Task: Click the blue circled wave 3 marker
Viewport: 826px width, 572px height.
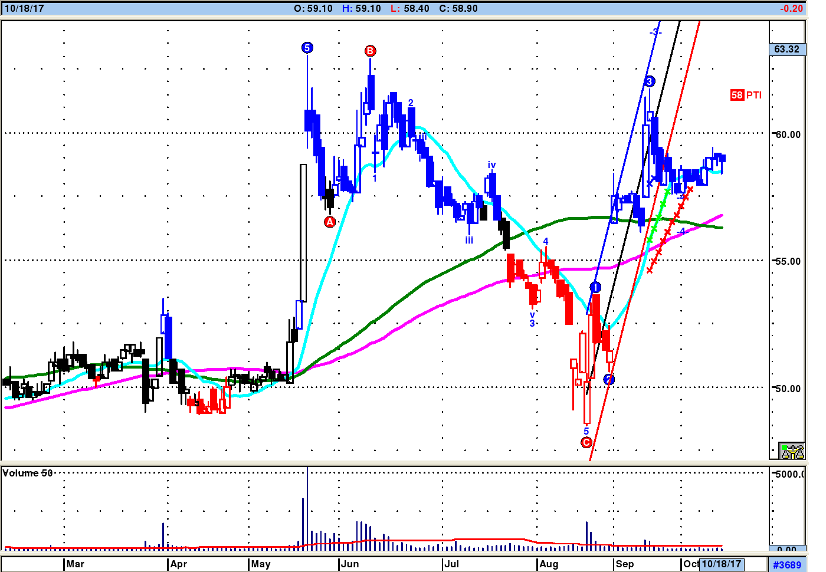Action: [x=649, y=81]
